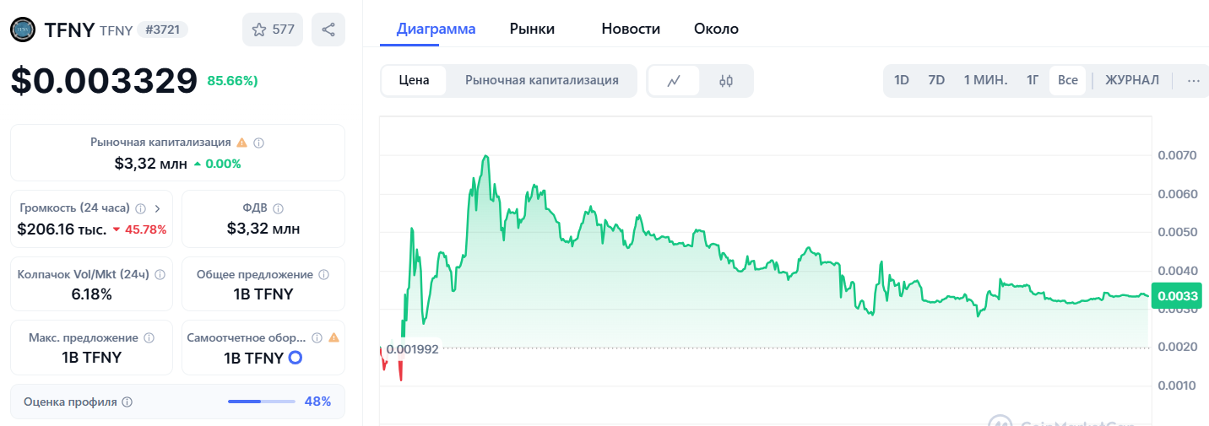The width and height of the screenshot is (1209, 426).
Task: Go to the Новости tab
Action: pos(631,29)
